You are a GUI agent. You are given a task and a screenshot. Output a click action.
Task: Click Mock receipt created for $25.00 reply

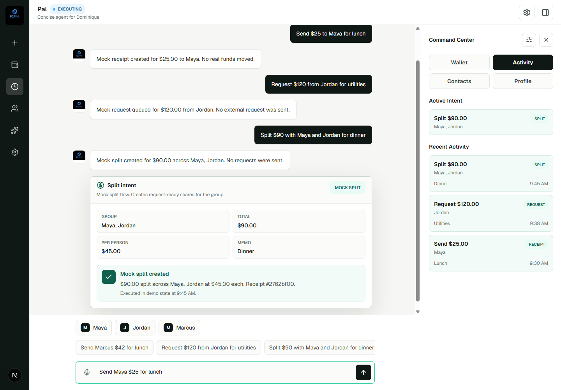pyautogui.click(x=175, y=59)
